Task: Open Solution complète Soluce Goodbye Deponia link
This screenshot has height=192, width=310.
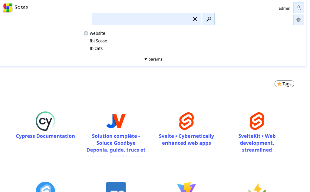Action: click(x=116, y=145)
